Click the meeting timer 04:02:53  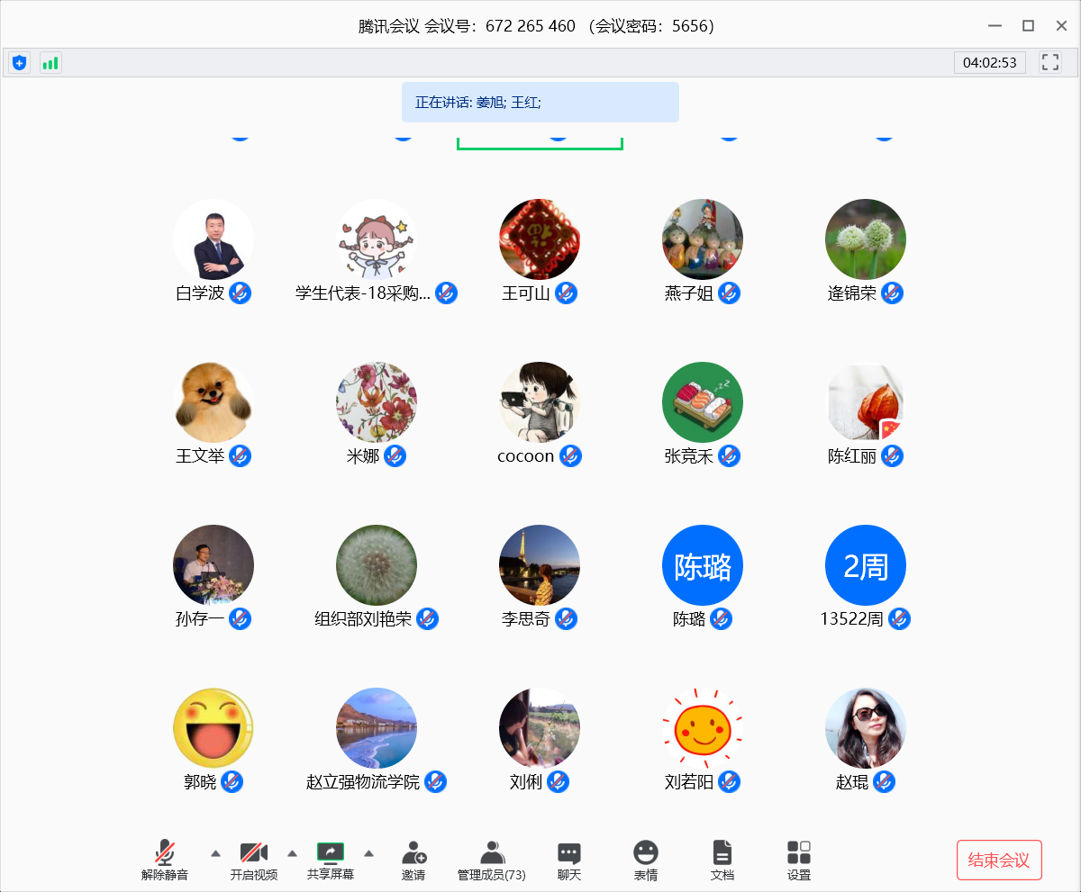pos(989,63)
